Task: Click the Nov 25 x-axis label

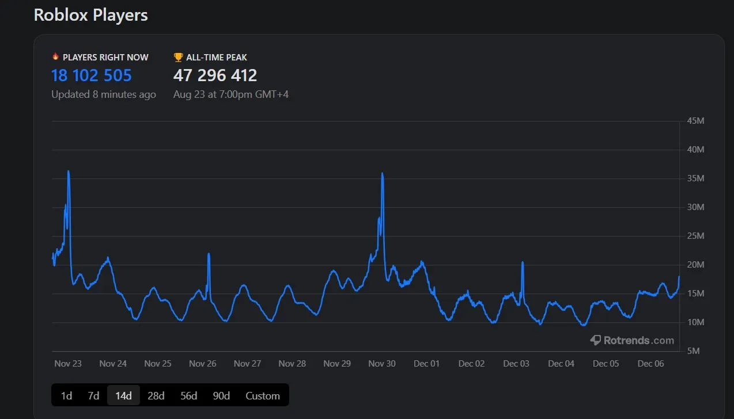Action: [158, 363]
